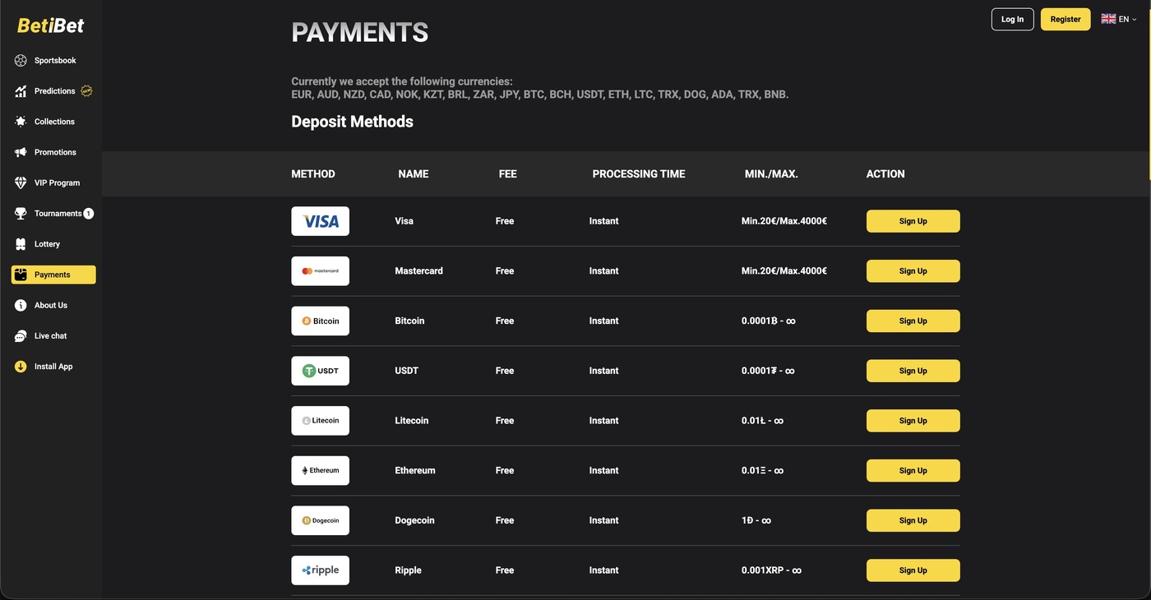Click the About Us info icon

coord(21,305)
